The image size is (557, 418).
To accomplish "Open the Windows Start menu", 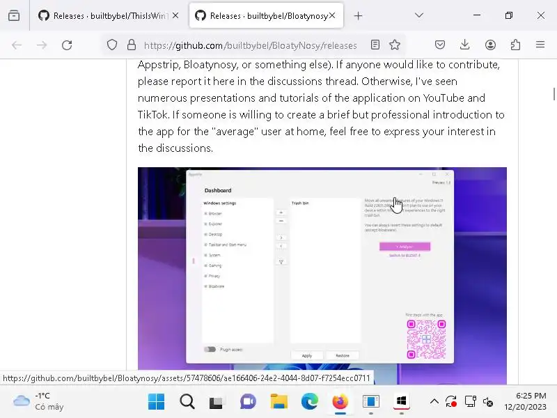I will click(156, 402).
